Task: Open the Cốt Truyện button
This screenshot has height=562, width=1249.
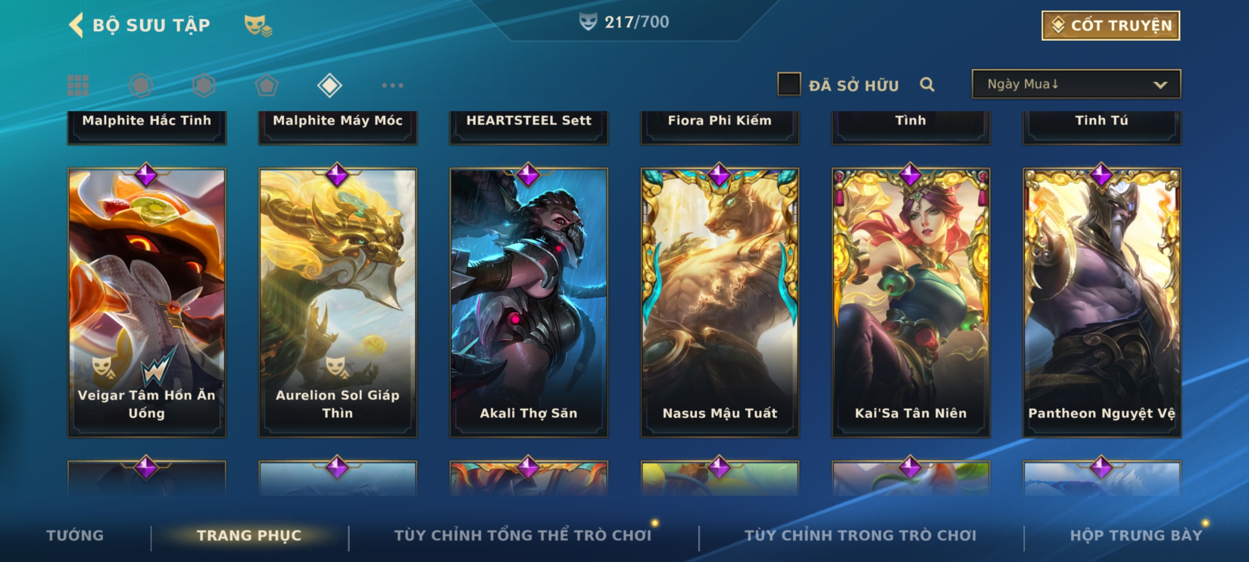Action: [1111, 25]
